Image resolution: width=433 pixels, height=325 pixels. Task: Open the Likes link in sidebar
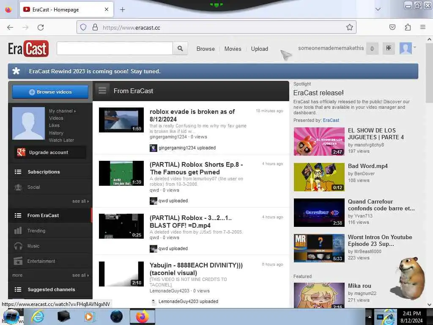[54, 125]
